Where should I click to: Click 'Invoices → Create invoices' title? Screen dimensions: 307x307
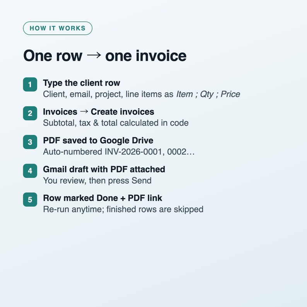point(99,112)
